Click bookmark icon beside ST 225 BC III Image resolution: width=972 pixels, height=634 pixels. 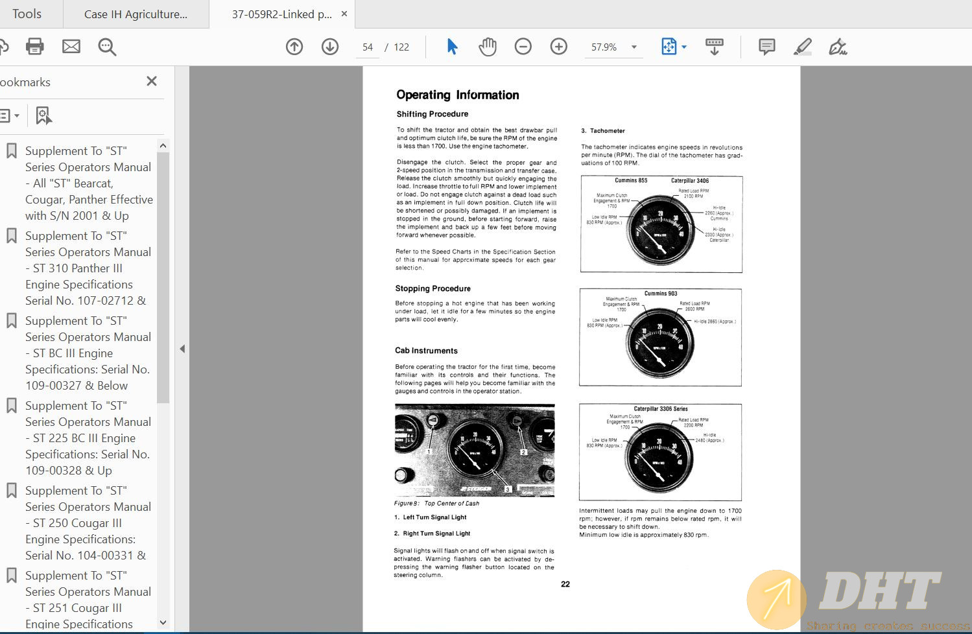click(12, 406)
